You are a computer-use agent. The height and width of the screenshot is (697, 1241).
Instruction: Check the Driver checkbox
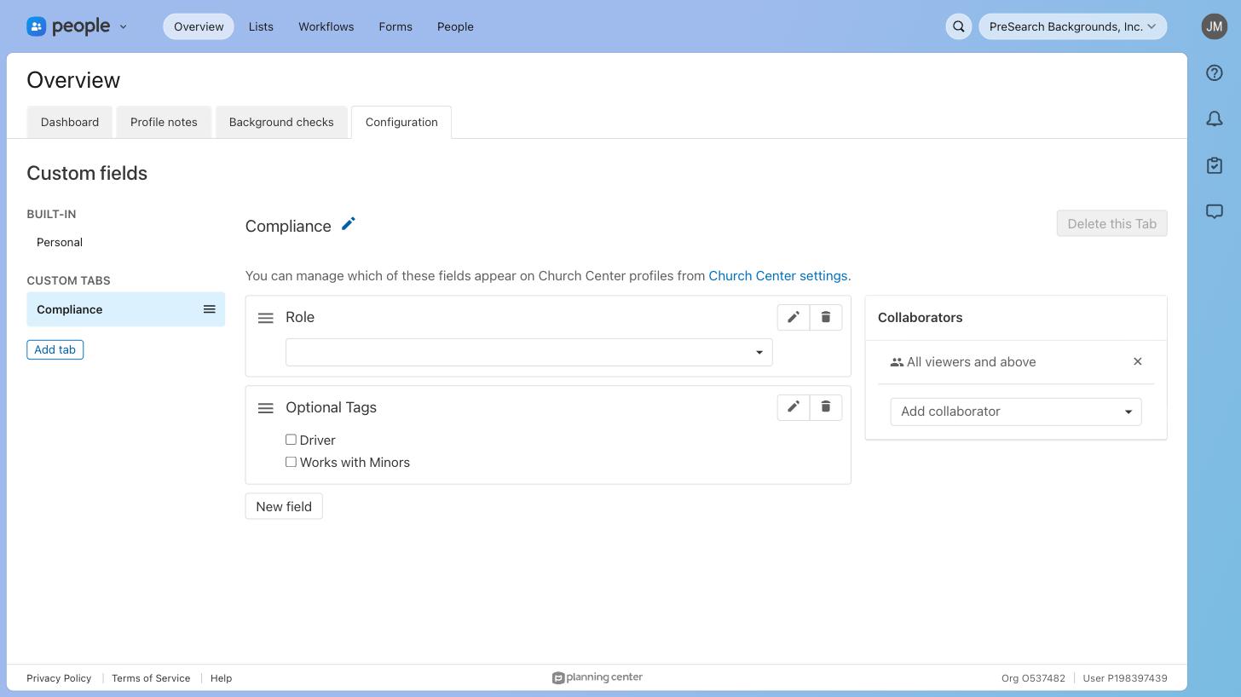[x=291, y=440]
